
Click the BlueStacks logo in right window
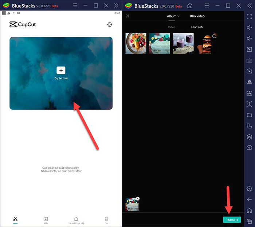click(x=128, y=6)
